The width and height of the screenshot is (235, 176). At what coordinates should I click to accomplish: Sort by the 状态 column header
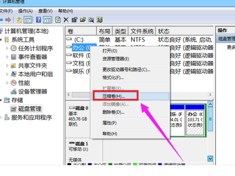point(185,31)
